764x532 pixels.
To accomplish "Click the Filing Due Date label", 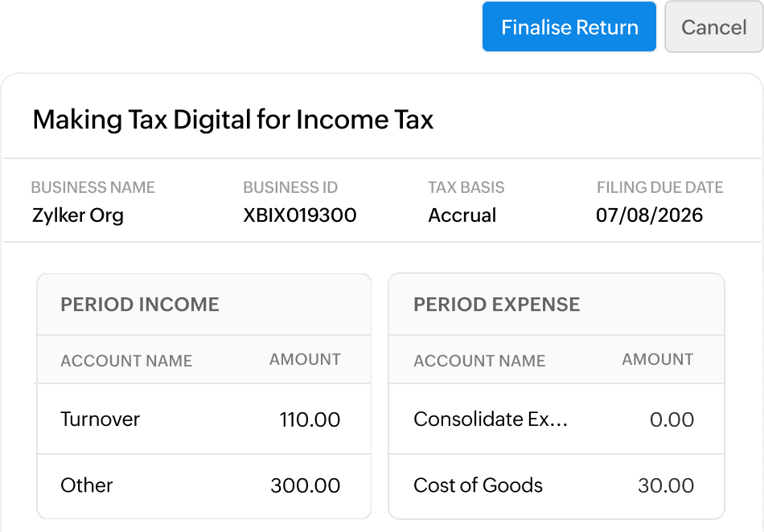I will pos(659,188).
